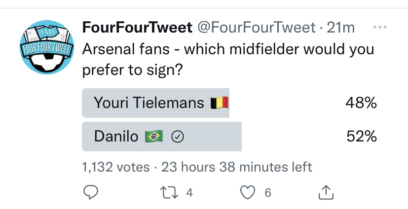The width and height of the screenshot is (408, 209).
Task: Open the FourFourTweet display name link
Action: tap(137, 27)
